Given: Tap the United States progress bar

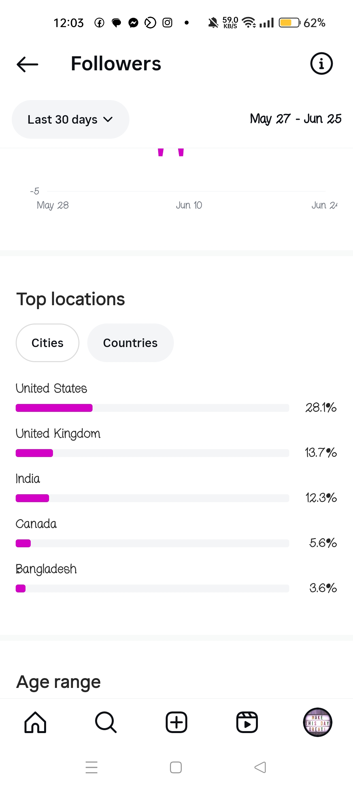Looking at the screenshot, I should 152,408.
